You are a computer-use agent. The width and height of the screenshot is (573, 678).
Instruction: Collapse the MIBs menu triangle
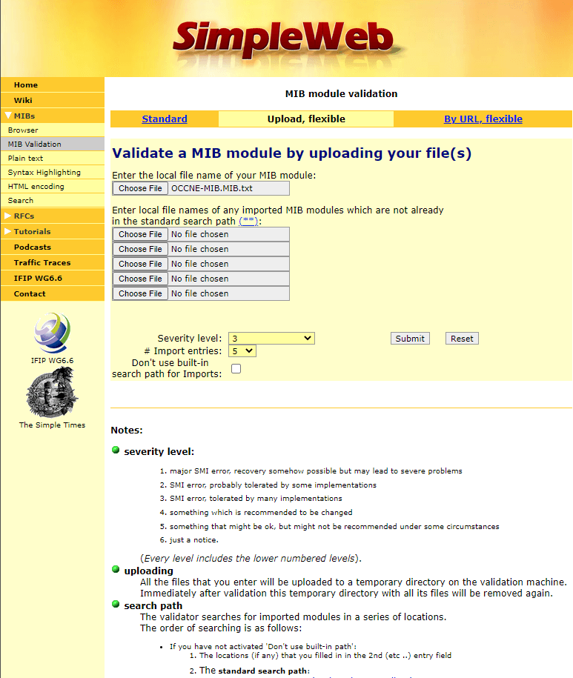point(8,116)
